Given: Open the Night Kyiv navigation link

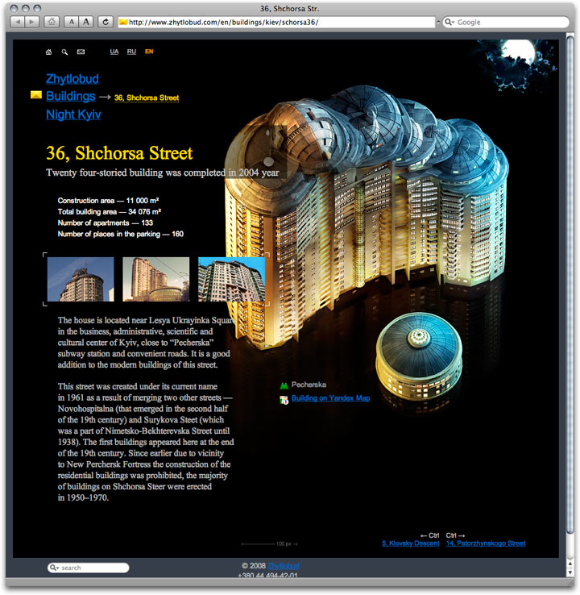Looking at the screenshot, I should [73, 114].
